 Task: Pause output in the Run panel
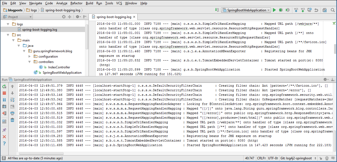[4, 100]
